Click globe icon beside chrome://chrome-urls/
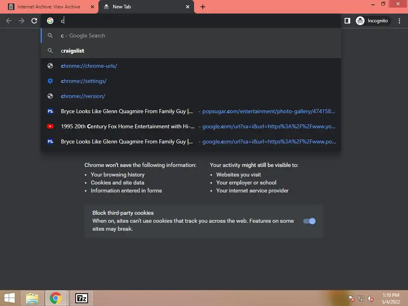This screenshot has width=408, height=306. coord(50,66)
